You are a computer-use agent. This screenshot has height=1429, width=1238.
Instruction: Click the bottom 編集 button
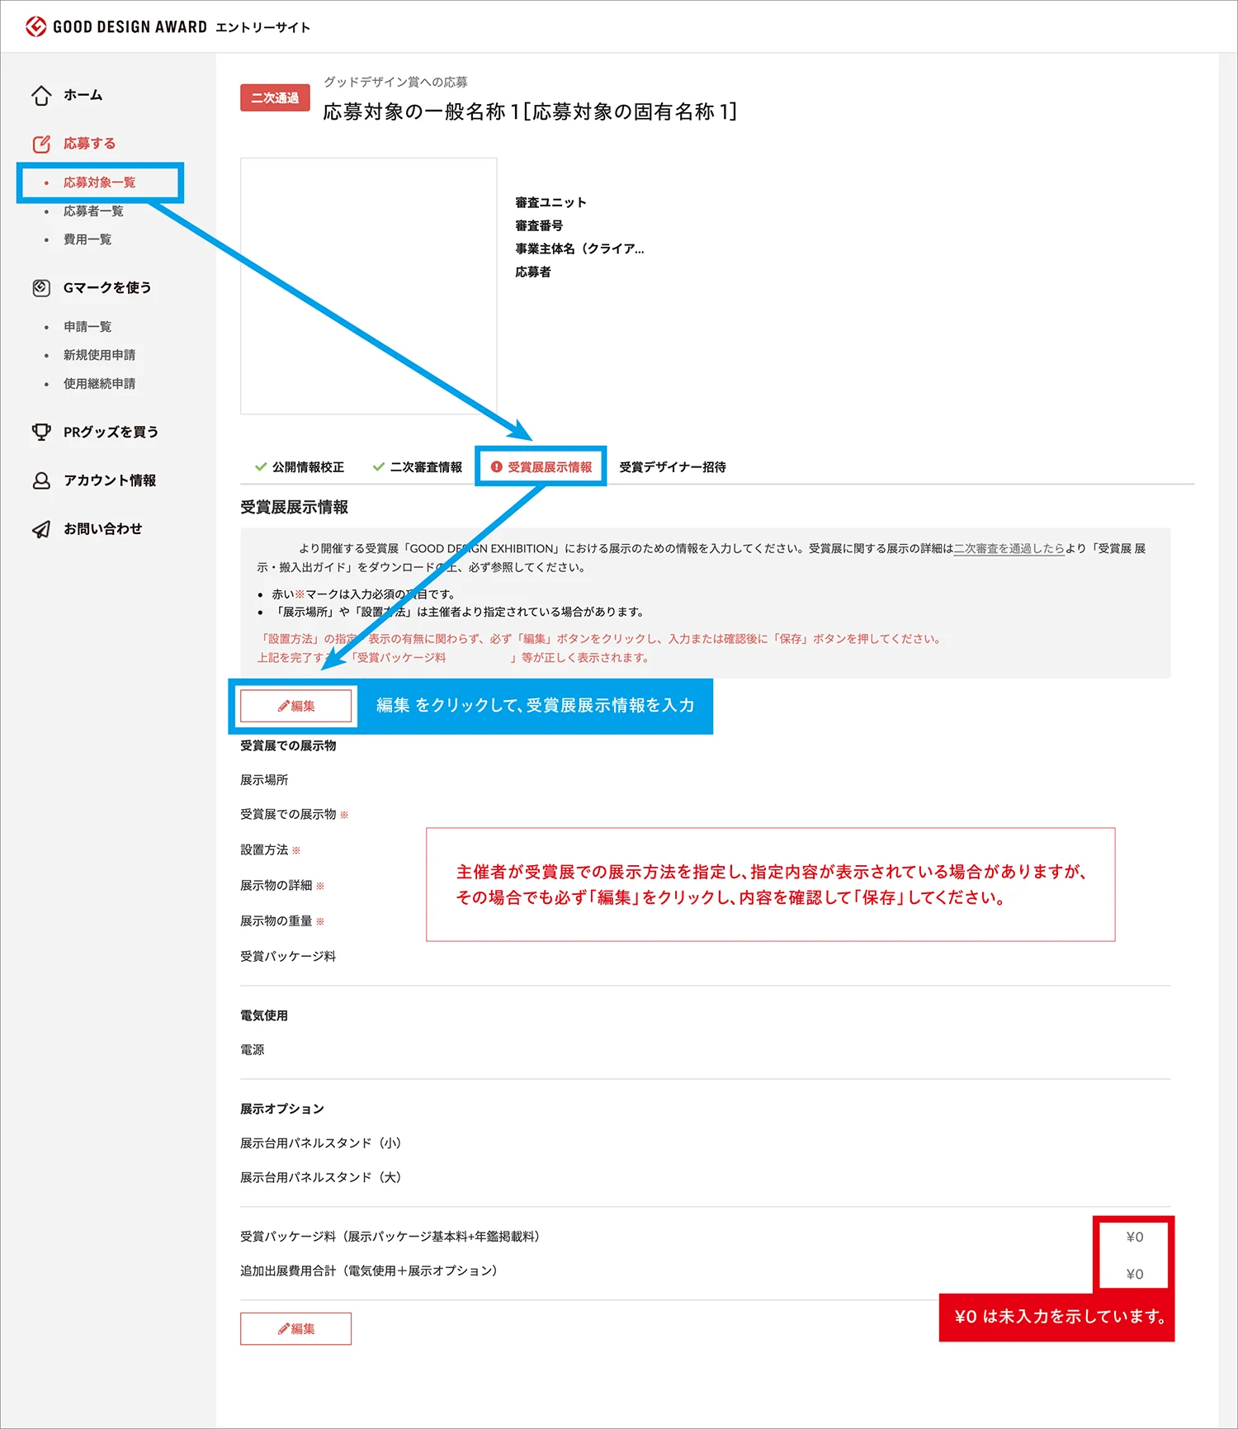pos(296,1328)
